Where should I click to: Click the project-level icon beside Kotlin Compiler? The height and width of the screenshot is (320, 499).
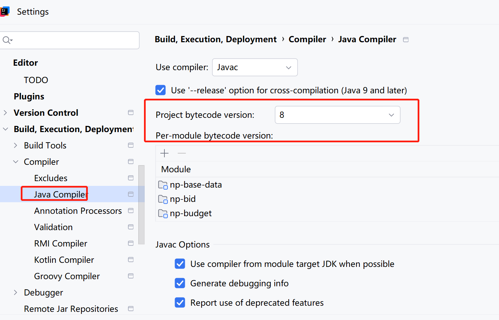(131, 260)
